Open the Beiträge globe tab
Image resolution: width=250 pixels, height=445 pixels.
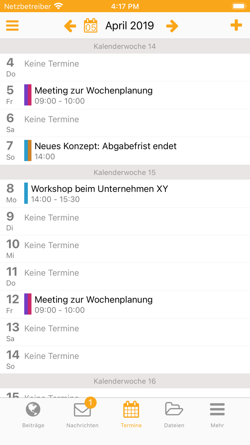tap(33, 415)
